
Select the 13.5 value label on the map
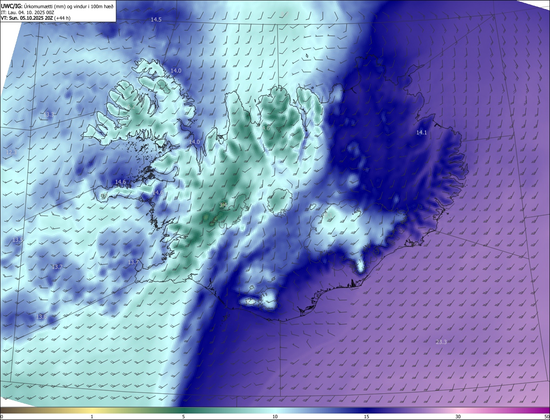pos(18,240)
